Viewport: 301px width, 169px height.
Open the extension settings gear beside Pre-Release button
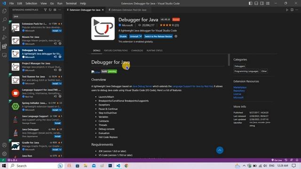tap(176, 36)
